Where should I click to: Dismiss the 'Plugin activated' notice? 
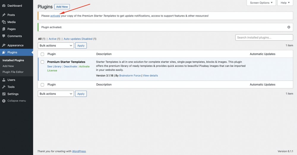click(289, 27)
